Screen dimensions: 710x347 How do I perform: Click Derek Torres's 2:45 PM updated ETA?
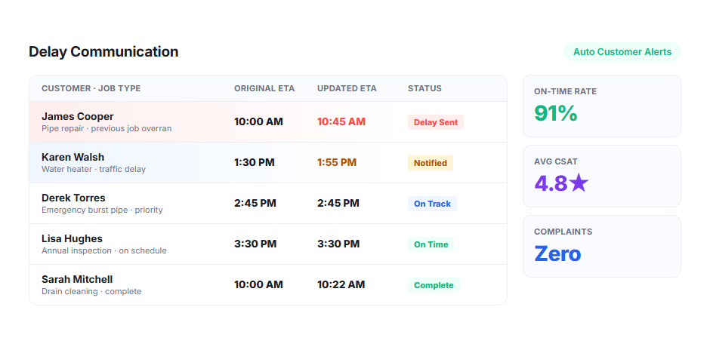coord(338,203)
